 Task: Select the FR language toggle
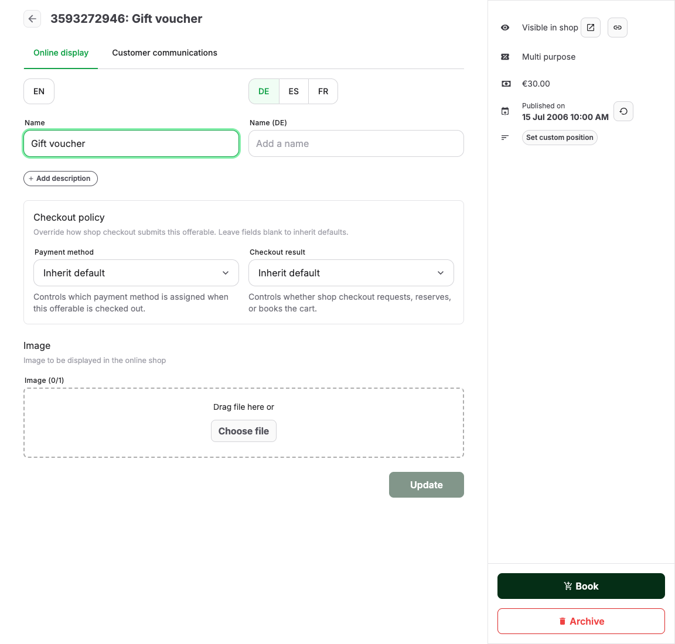coord(323,91)
